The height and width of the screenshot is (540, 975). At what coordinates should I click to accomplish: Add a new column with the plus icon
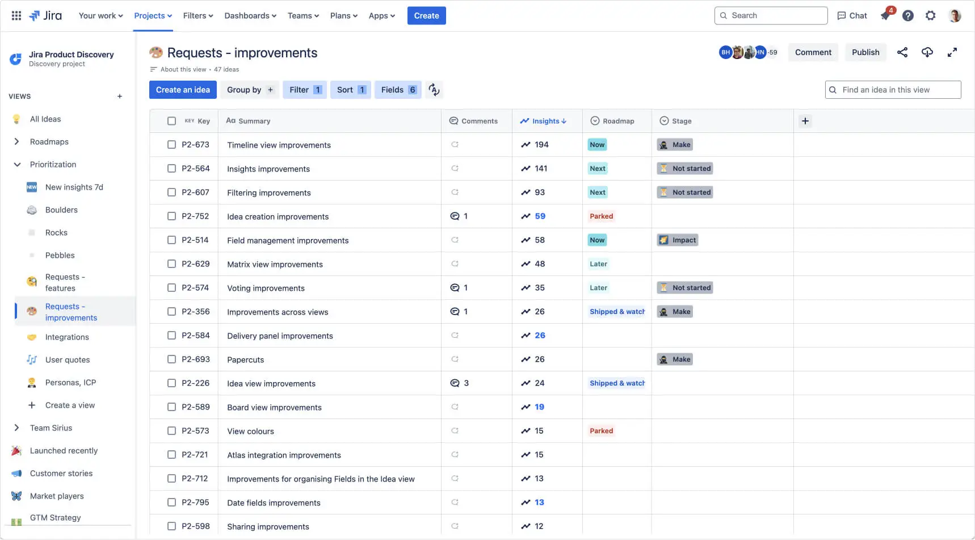click(x=805, y=121)
